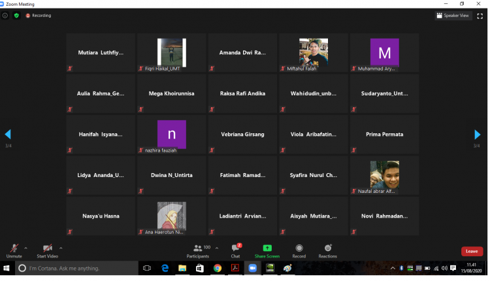Select Miftahul Falah's video tile
The image size is (490, 281).
[314, 53]
